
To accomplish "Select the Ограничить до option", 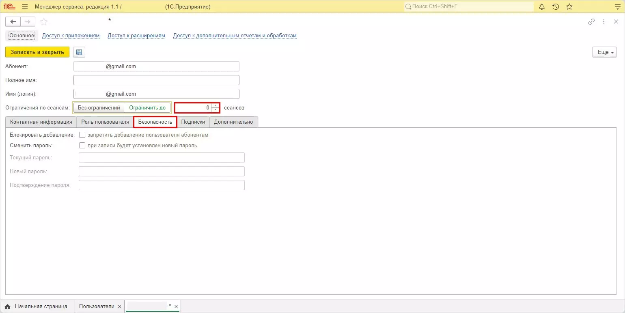I will click(x=147, y=107).
